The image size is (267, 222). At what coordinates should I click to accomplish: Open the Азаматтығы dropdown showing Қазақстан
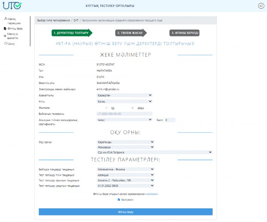coord(125,95)
